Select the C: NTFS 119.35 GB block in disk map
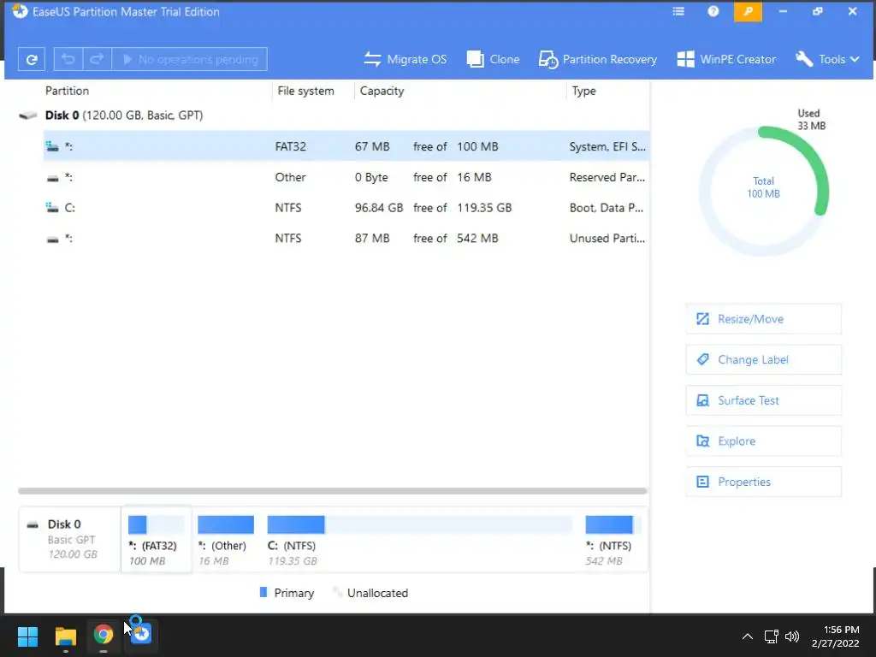This screenshot has width=876, height=657. tap(419, 539)
